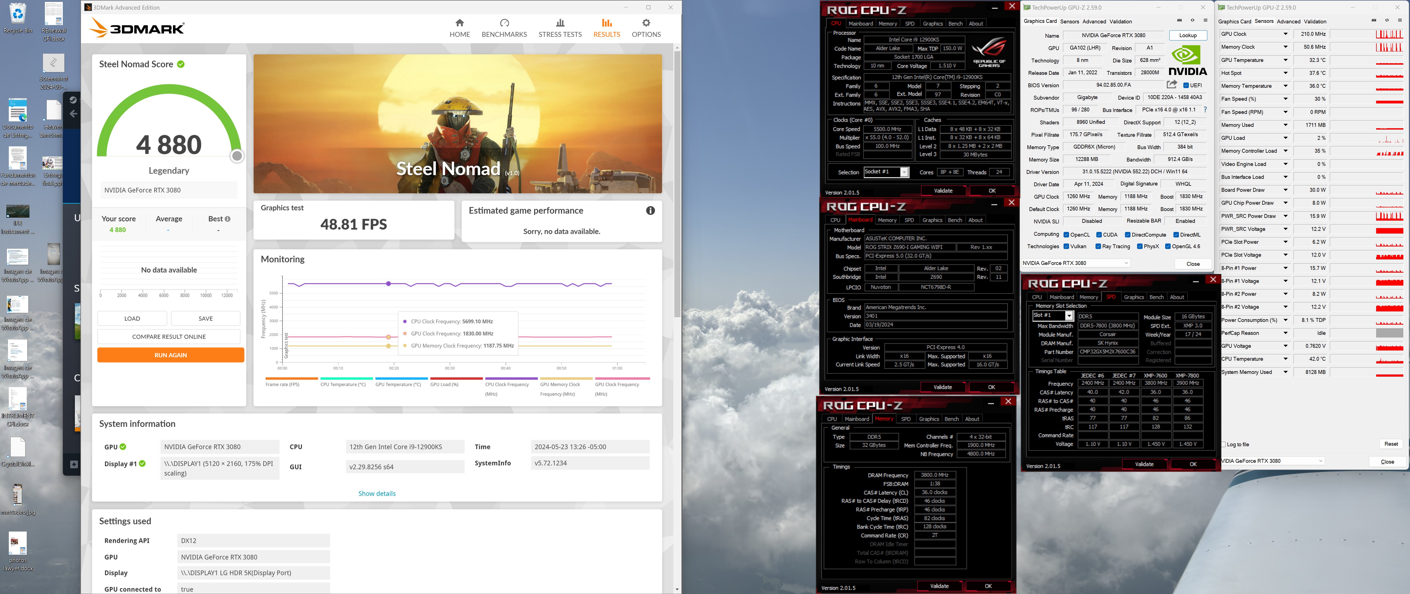Toggle the CUDA checkbox

point(1099,235)
